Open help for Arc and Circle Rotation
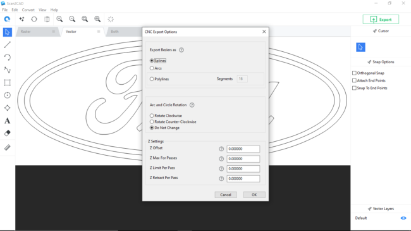Screen dimensions: 411x231 click(192, 105)
